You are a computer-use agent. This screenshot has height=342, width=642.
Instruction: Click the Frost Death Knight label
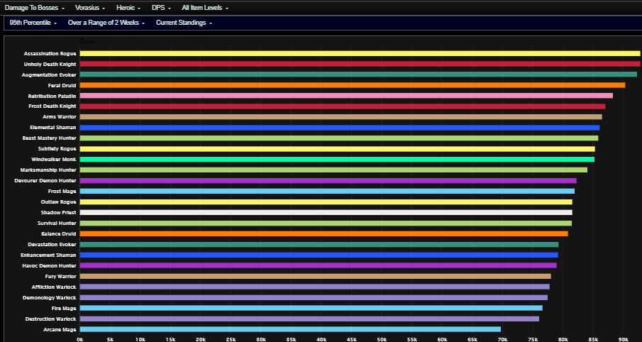tap(52, 106)
